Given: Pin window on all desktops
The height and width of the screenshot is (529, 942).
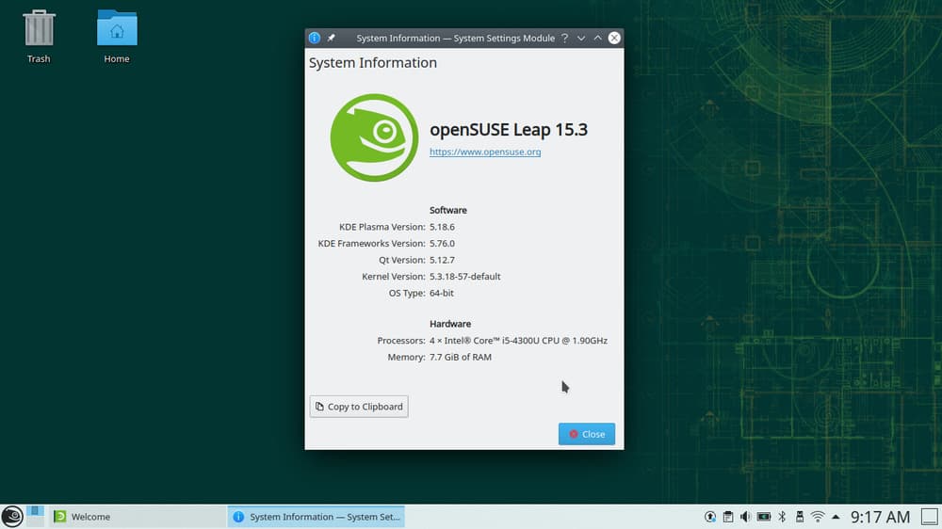Looking at the screenshot, I should pos(331,38).
